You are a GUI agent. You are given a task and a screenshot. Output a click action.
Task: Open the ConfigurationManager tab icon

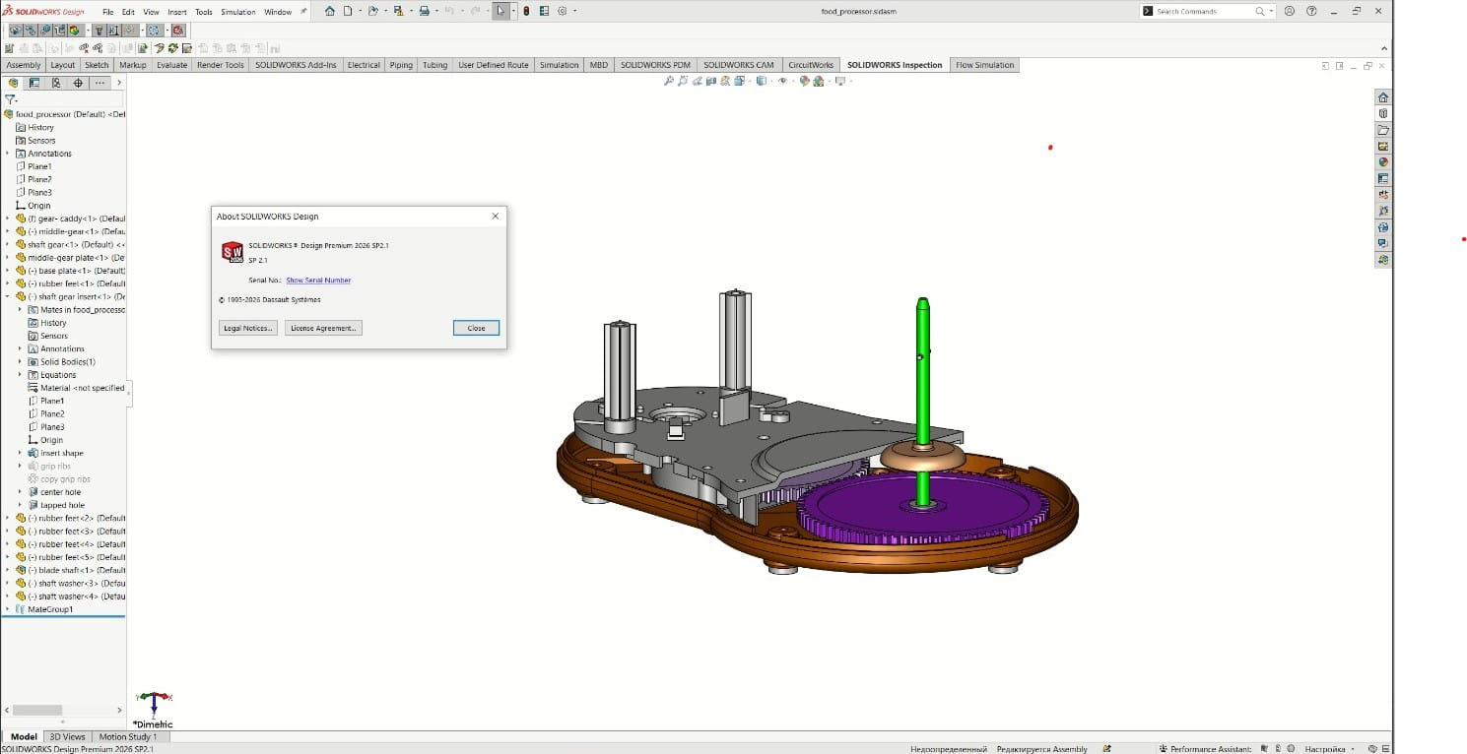(x=56, y=83)
